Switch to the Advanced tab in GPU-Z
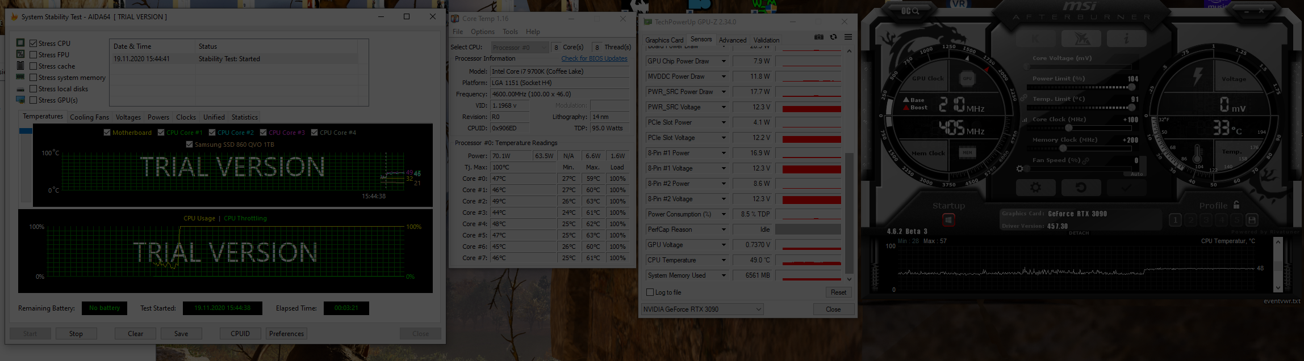 click(733, 40)
